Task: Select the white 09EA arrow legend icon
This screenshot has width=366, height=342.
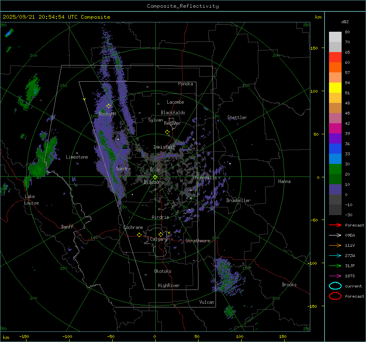Action: 335,235
